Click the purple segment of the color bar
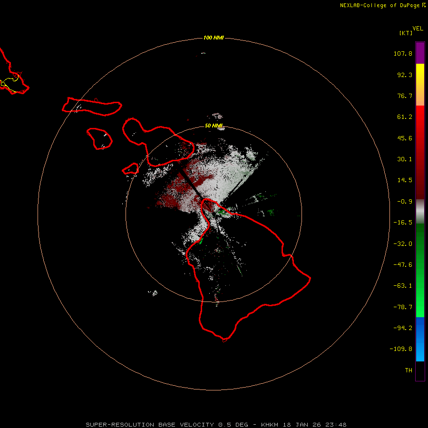This screenshot has width=428, height=428. [420, 53]
